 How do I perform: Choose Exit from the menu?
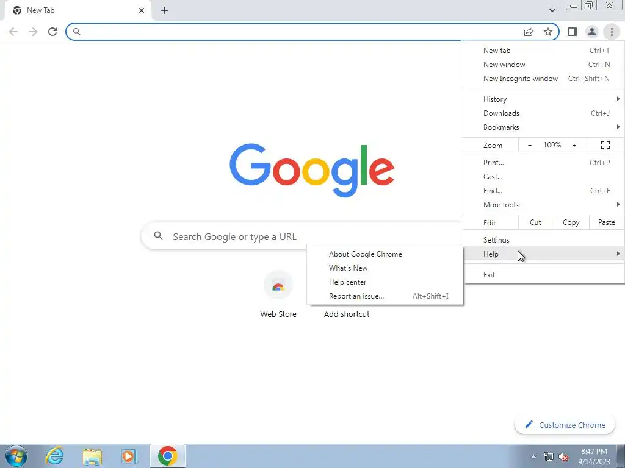pos(543,275)
